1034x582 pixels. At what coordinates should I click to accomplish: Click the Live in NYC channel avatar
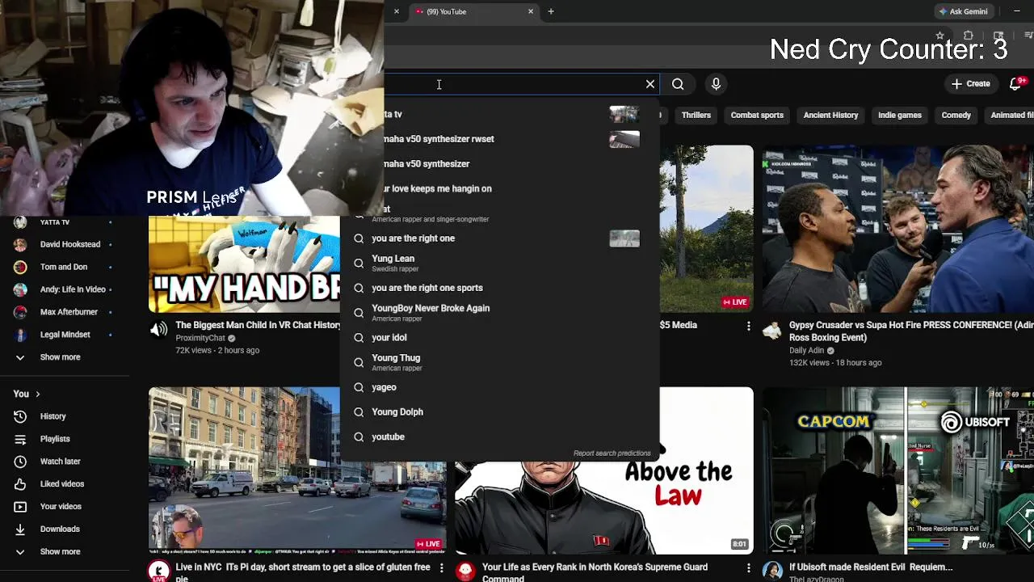(158, 571)
